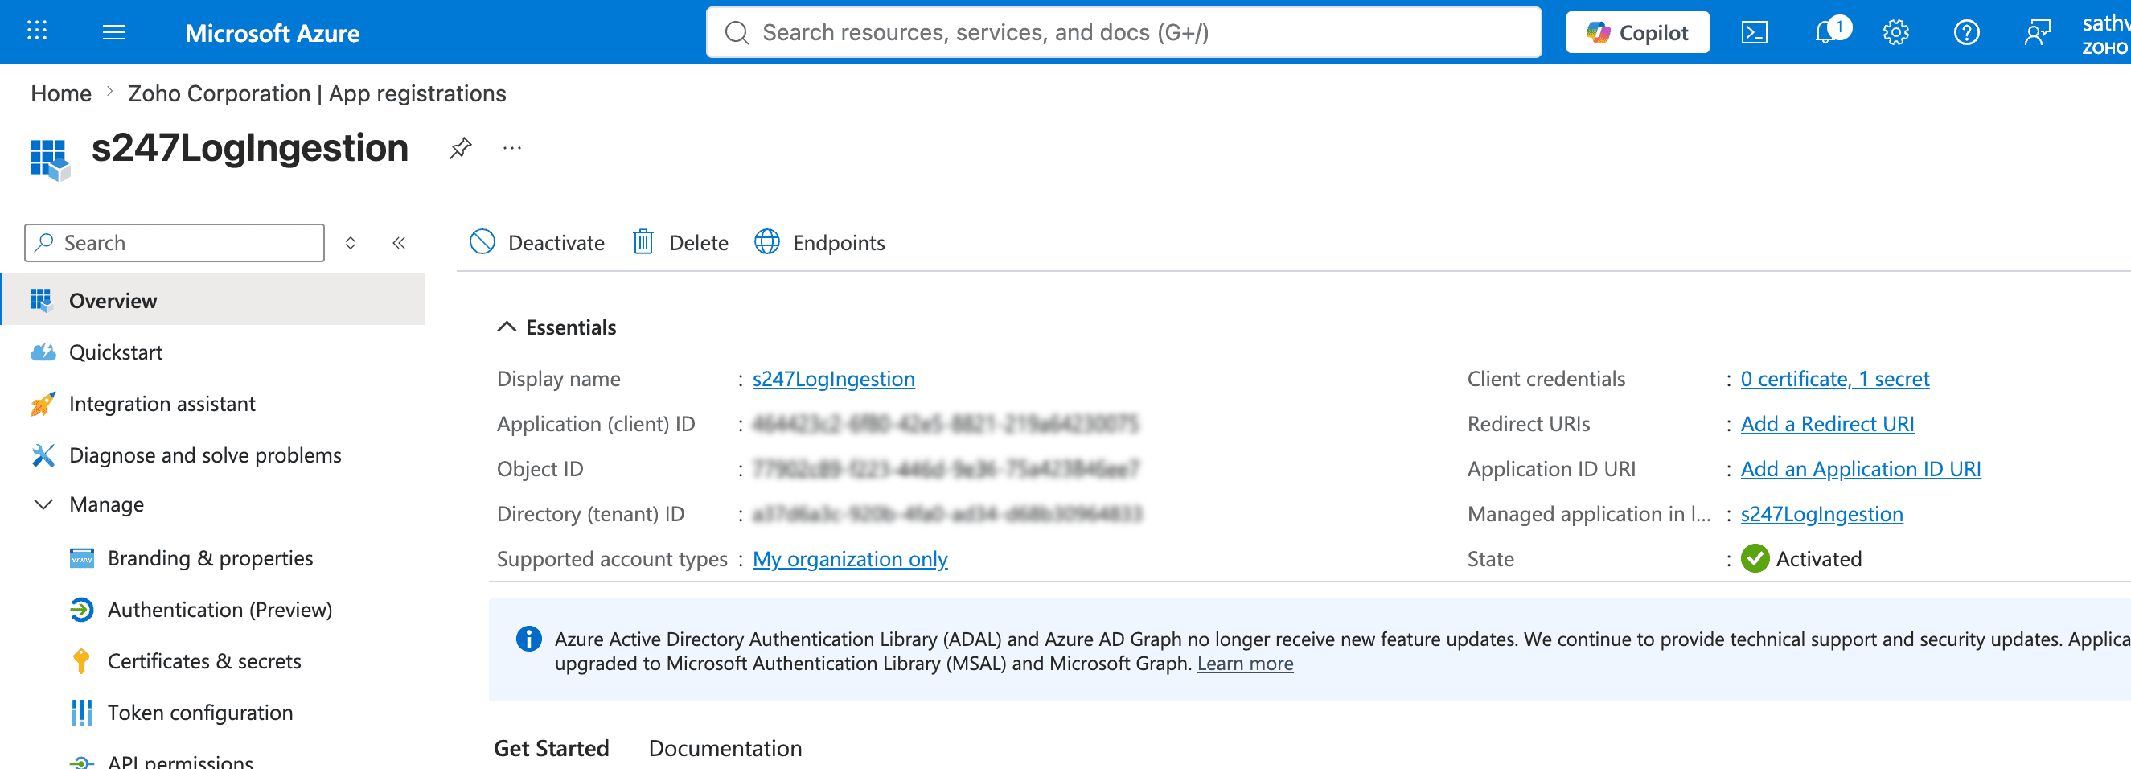Screen dimensions: 2131x769
Task: Open Certificates & secrets in sidebar
Action: 204,660
